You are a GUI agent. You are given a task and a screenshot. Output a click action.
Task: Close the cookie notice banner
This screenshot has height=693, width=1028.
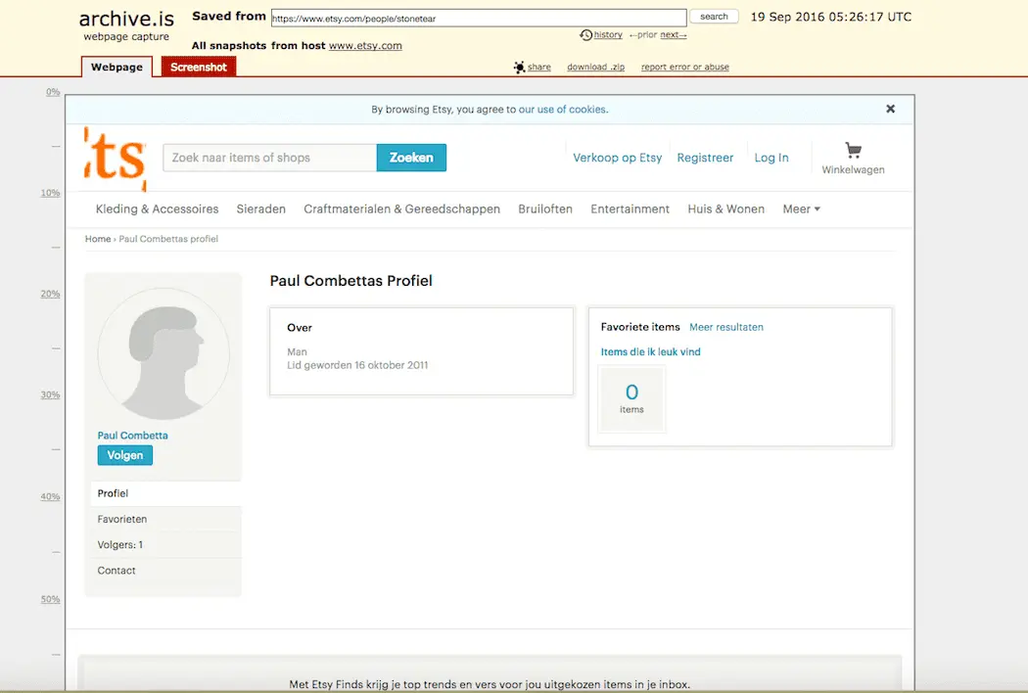890,109
